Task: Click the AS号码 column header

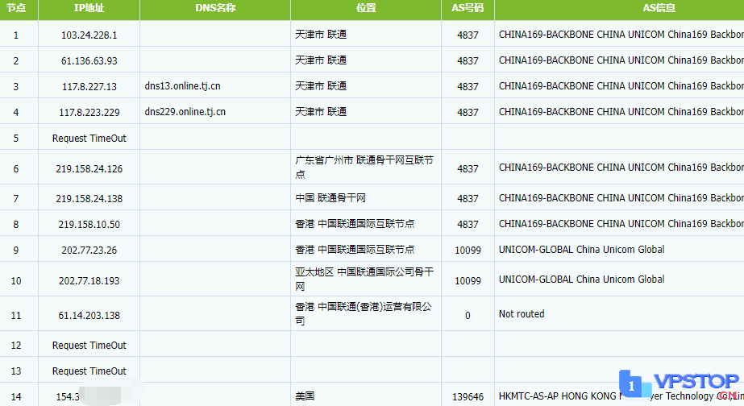Action: coord(468,8)
